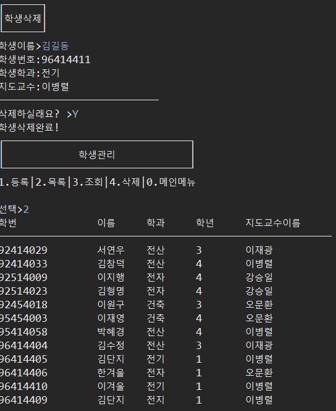Click the student name '박혜경'
Image resolution: width=336 pixels, height=411 pixels.
pyautogui.click(x=111, y=332)
